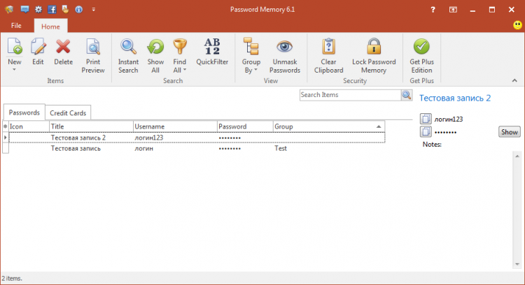The image size is (525, 285).
Task: Click the Тестовая запись 2 heading link
Action: click(x=455, y=98)
